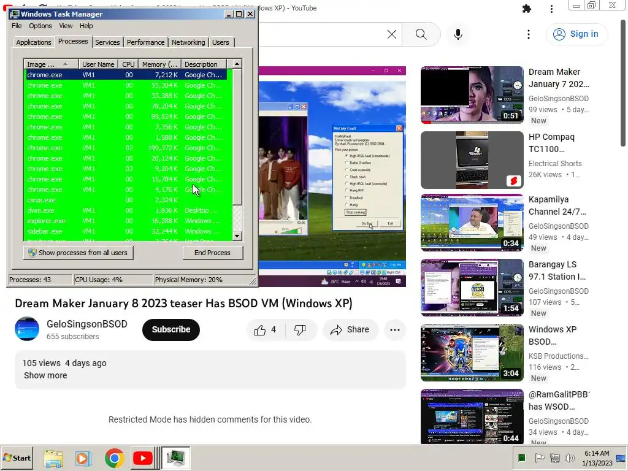Open Dream Maker January 7 video thumbnail
628x471 pixels.
click(472, 95)
